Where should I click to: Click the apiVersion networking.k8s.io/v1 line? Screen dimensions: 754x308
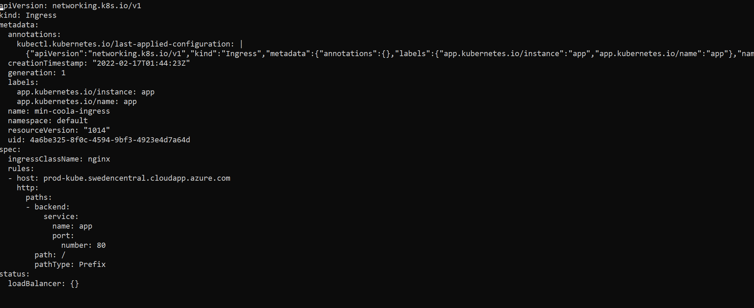(70, 6)
